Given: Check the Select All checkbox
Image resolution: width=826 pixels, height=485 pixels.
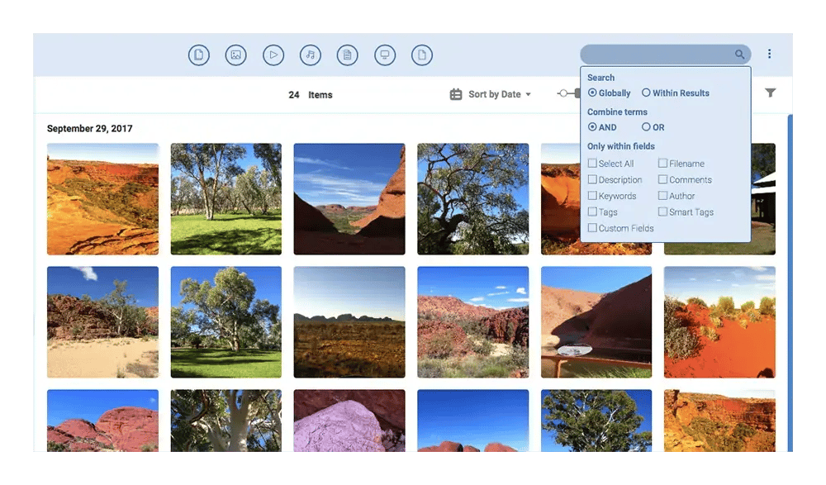Looking at the screenshot, I should [592, 164].
